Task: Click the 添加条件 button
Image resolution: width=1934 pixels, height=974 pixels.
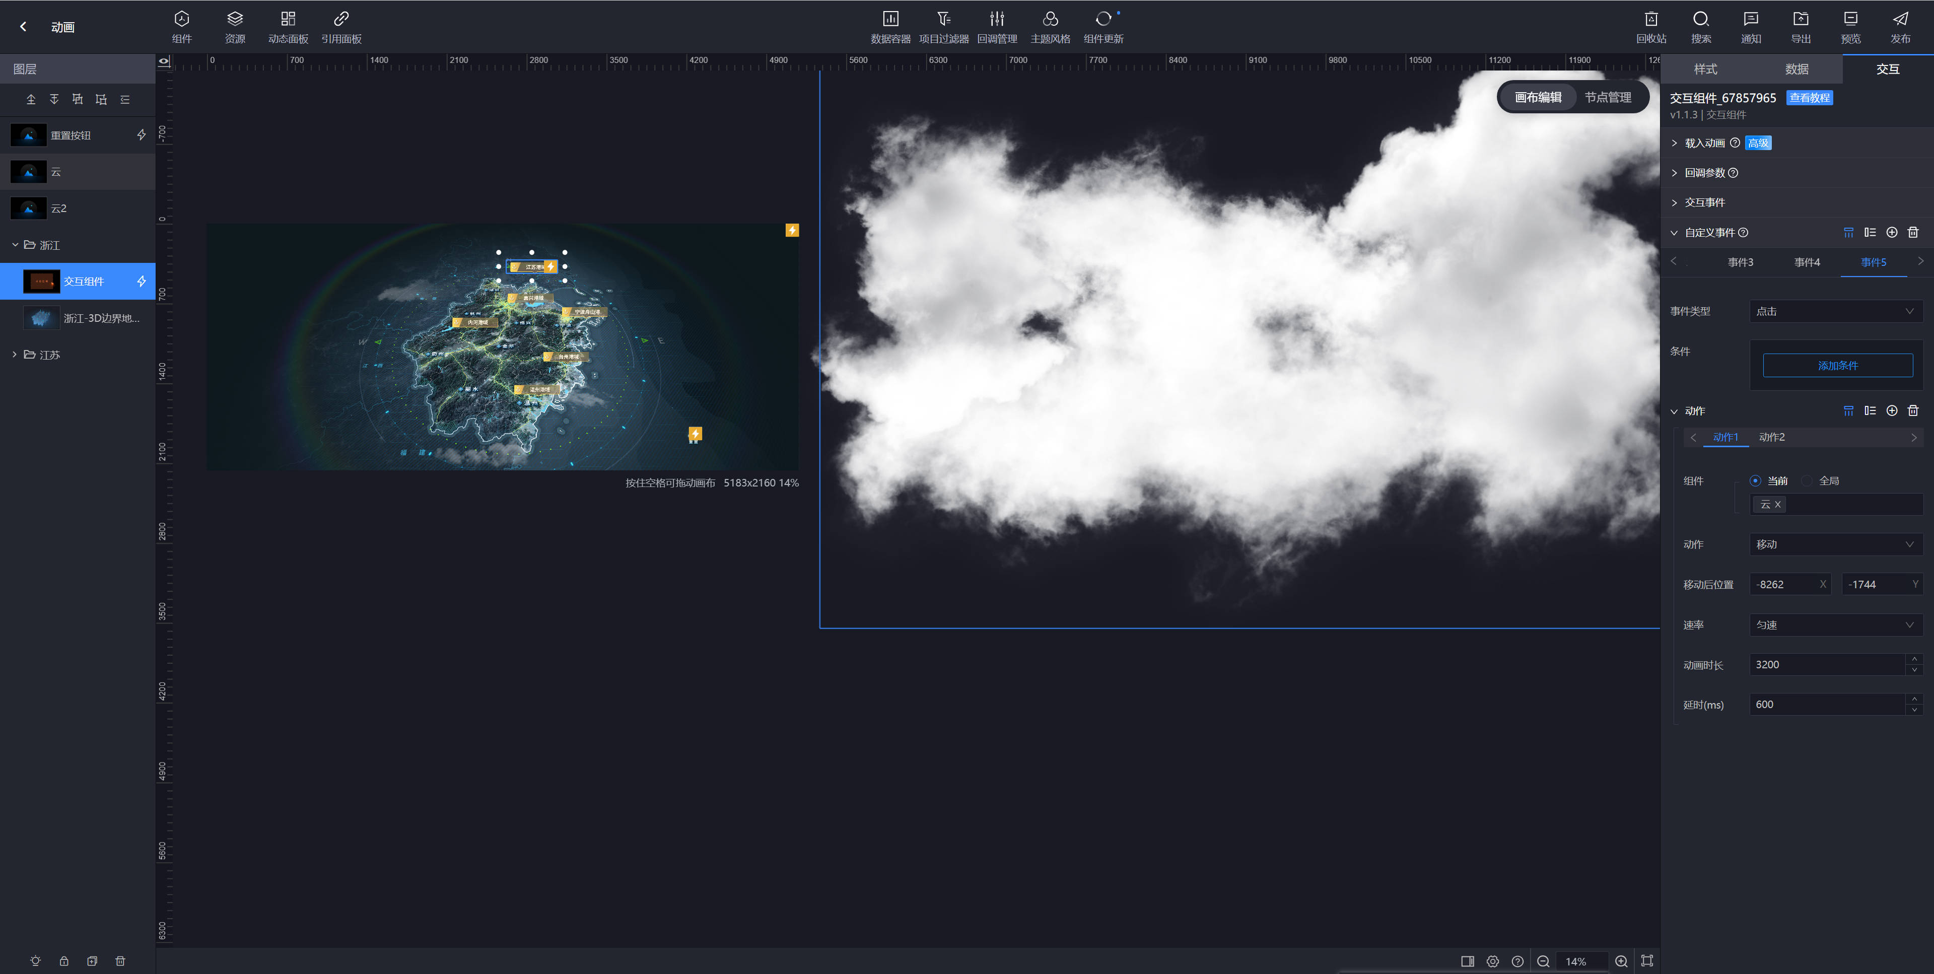Action: pyautogui.click(x=1837, y=366)
